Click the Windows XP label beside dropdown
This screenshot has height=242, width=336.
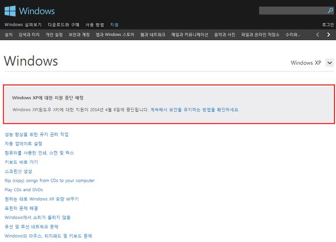pos(306,63)
